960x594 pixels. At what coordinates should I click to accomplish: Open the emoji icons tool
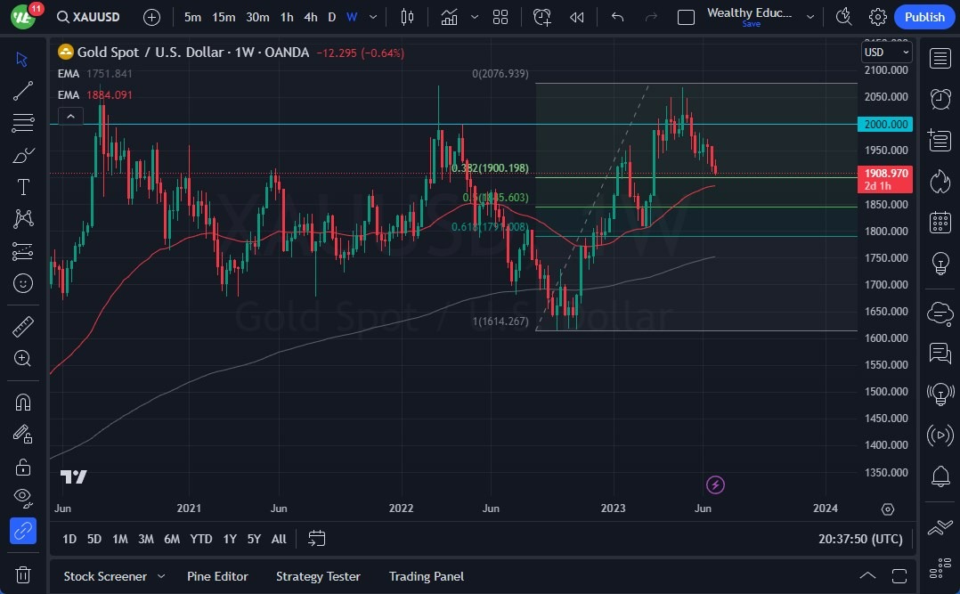[x=22, y=283]
